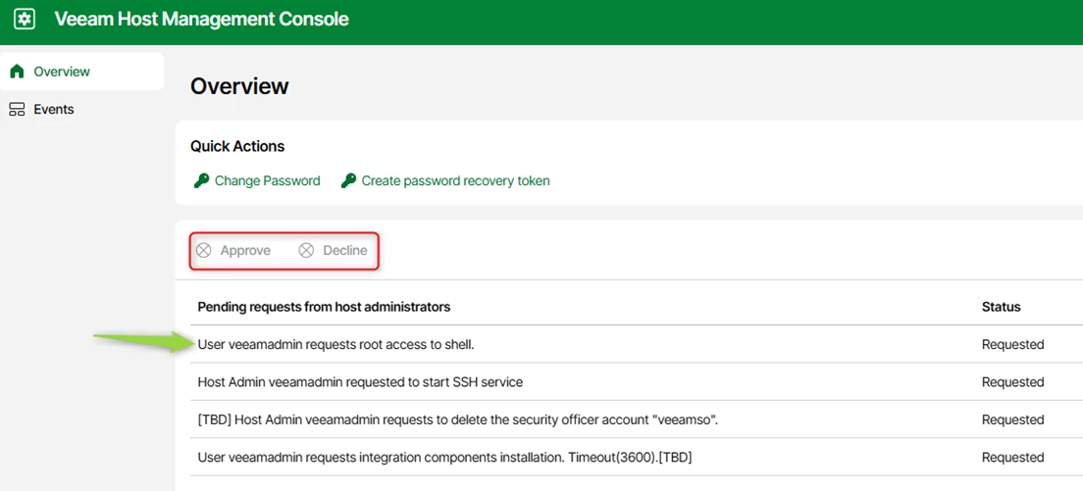Click the Overview home icon
Image resolution: width=1083 pixels, height=491 pixels.
[x=17, y=72]
